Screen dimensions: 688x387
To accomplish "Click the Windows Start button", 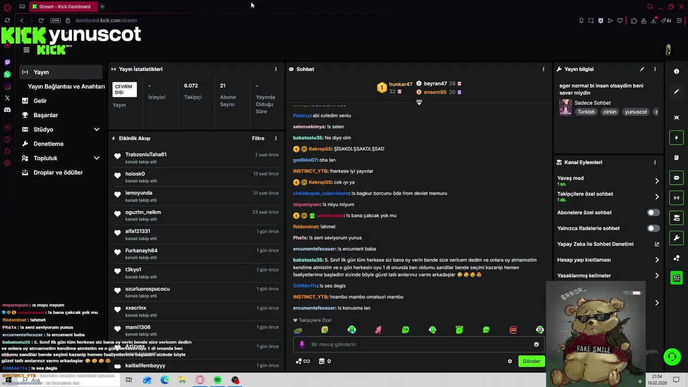I will (x=8, y=380).
